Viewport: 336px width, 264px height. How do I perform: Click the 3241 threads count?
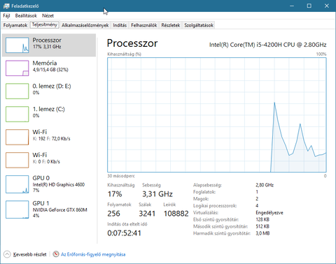(147, 214)
